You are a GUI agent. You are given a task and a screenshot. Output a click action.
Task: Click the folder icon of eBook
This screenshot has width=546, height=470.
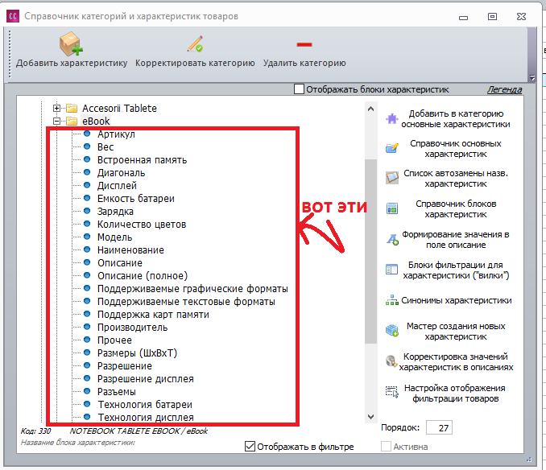coord(72,121)
